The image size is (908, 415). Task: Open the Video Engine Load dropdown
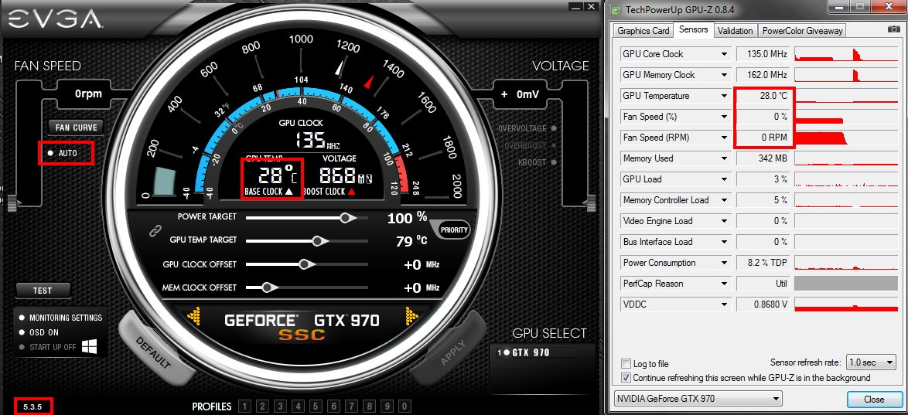click(724, 221)
